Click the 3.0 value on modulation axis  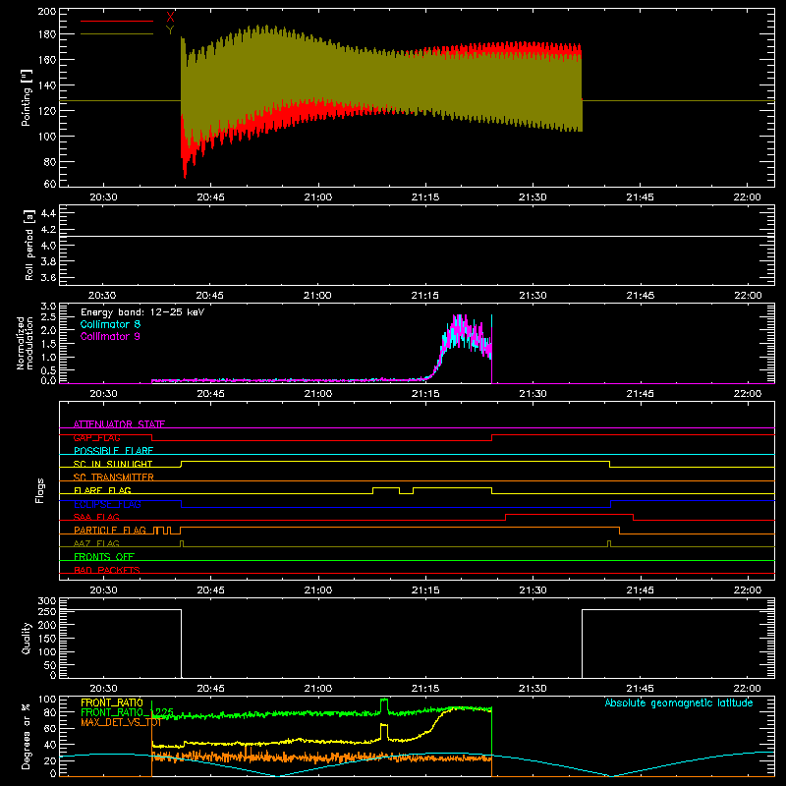[x=48, y=307]
